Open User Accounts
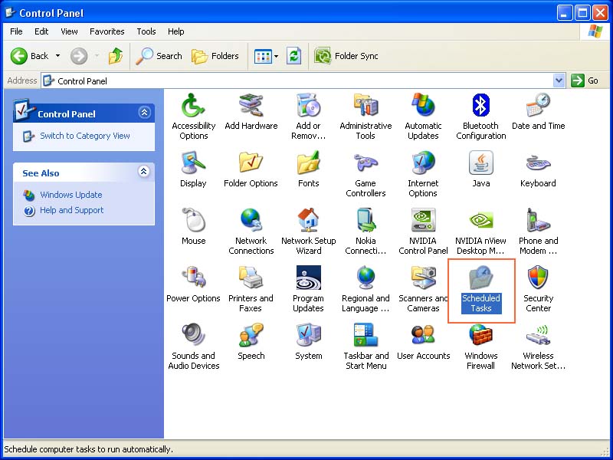This screenshot has width=613, height=460. (x=423, y=341)
